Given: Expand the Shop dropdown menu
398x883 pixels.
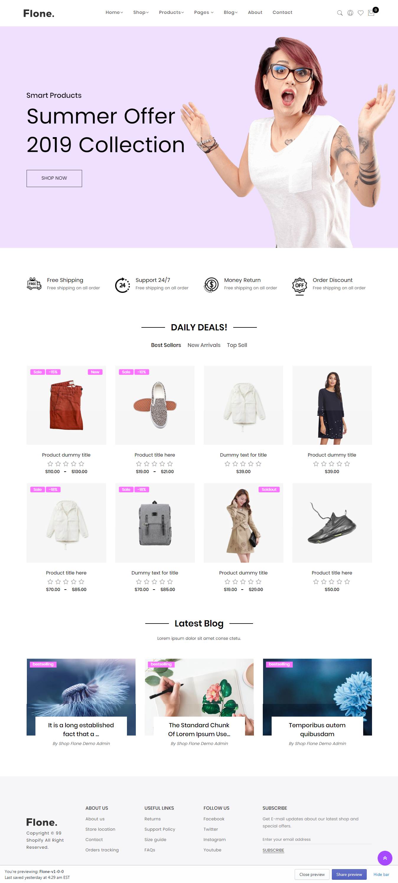Looking at the screenshot, I should point(141,12).
